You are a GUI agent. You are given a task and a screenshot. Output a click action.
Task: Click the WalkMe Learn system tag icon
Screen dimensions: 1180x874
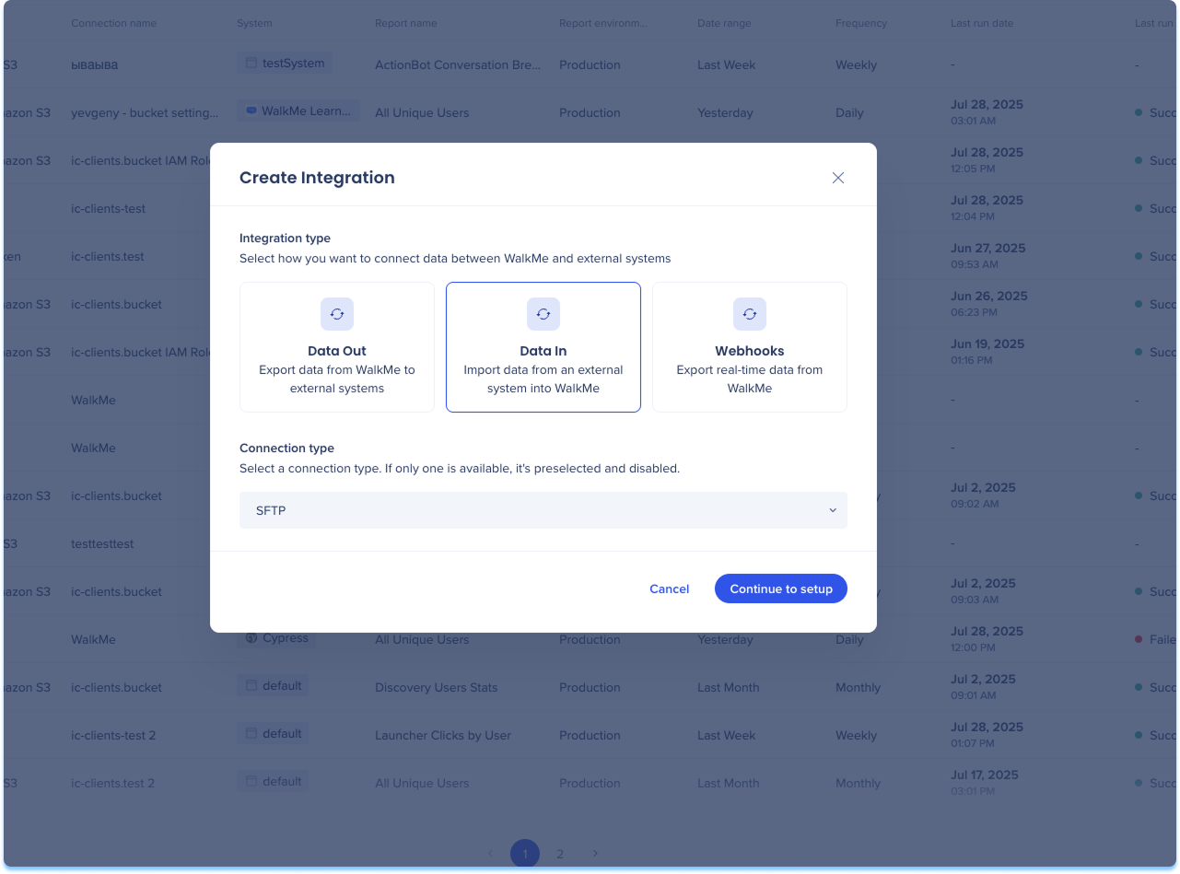click(x=251, y=111)
